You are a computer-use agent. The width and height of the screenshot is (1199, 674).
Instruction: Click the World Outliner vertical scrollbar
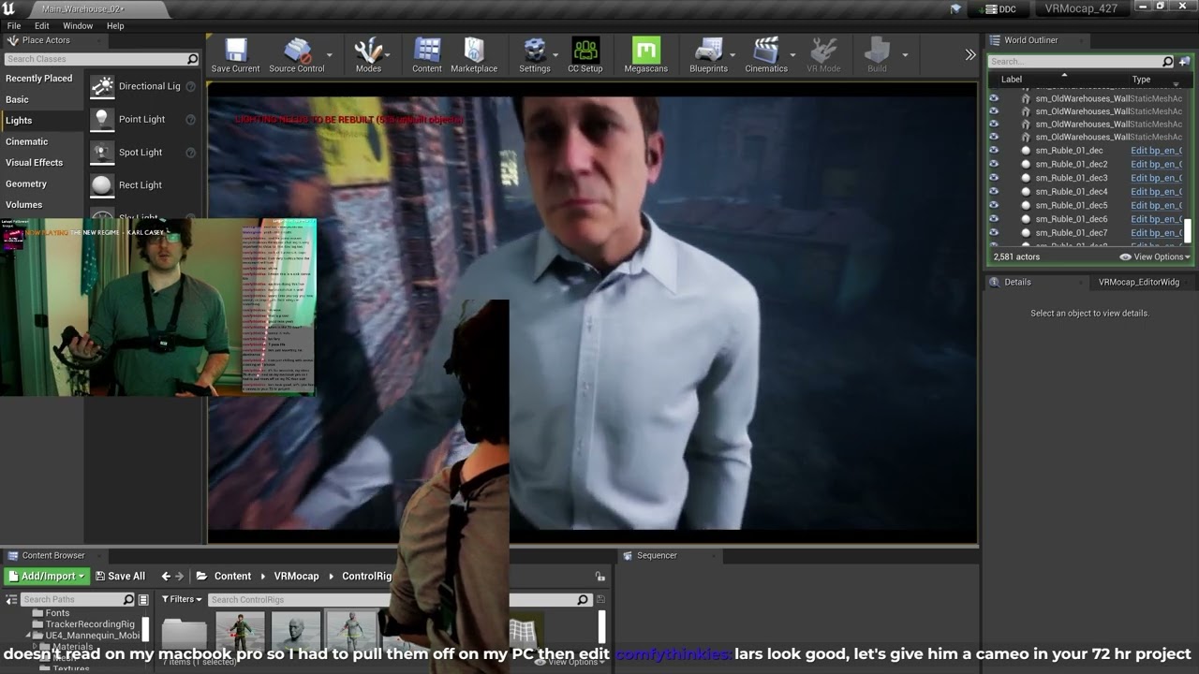(1188, 229)
